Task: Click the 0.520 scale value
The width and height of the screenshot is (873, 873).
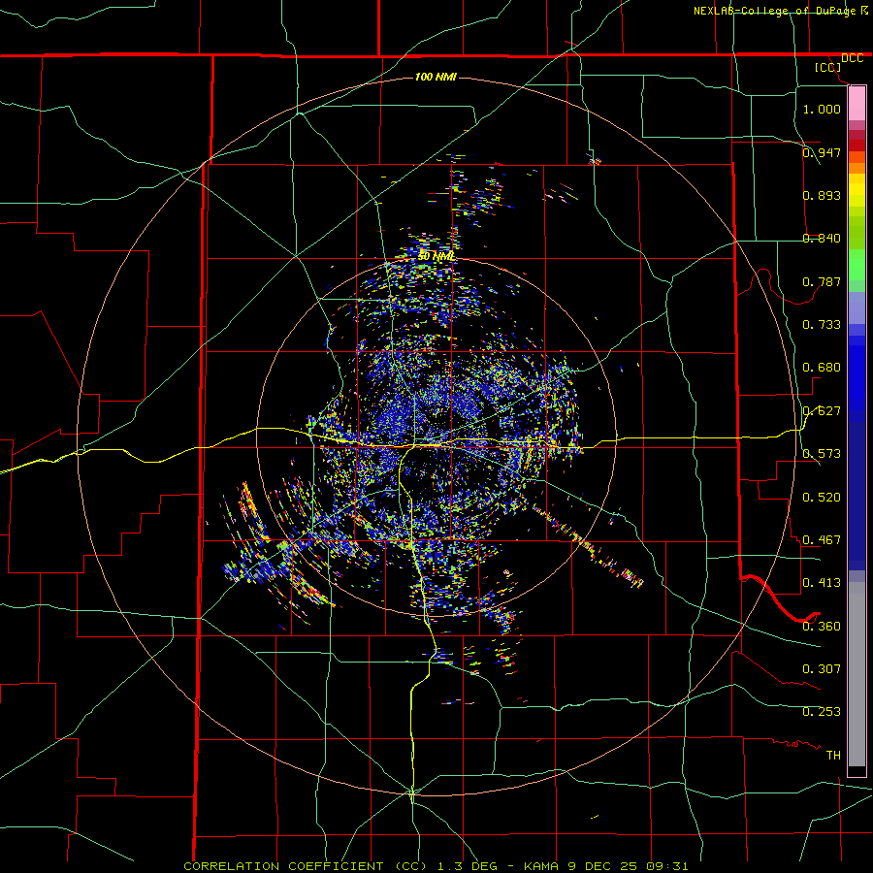Action: click(x=822, y=498)
